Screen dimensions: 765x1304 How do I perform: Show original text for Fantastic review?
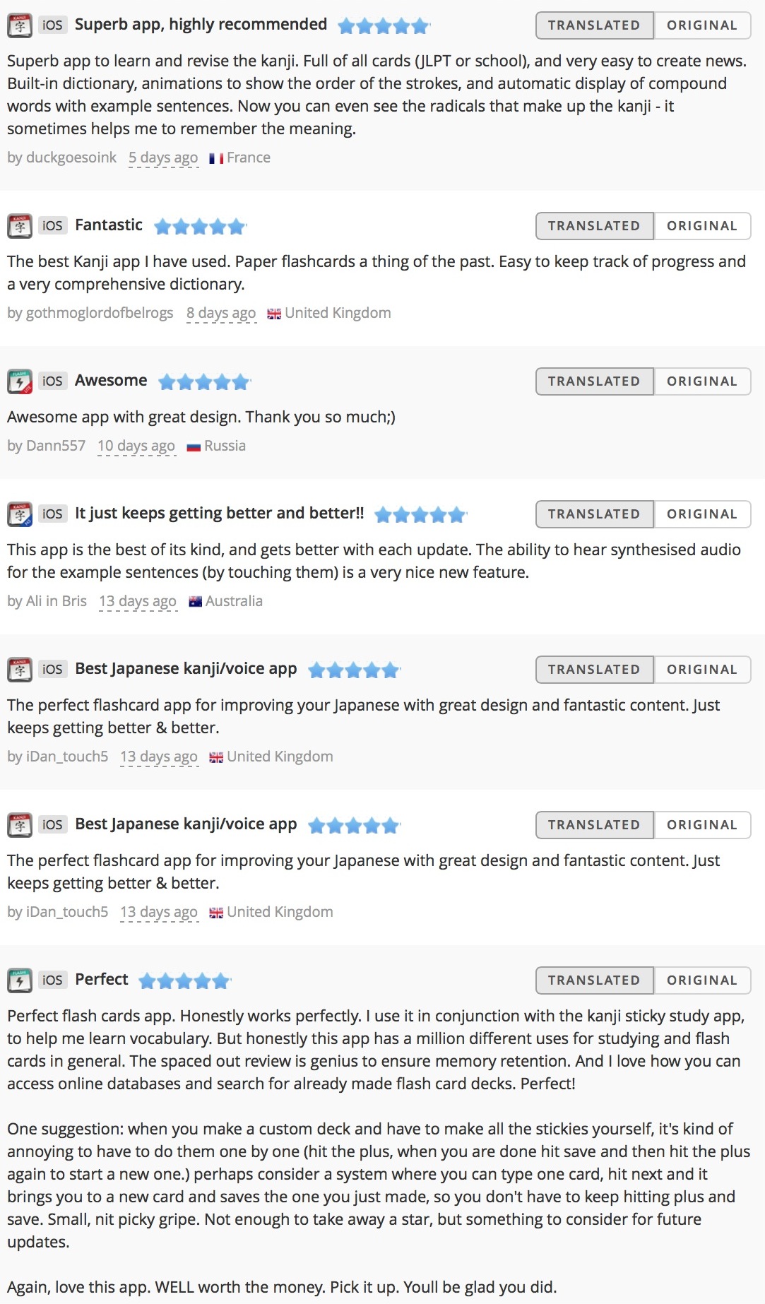point(702,226)
